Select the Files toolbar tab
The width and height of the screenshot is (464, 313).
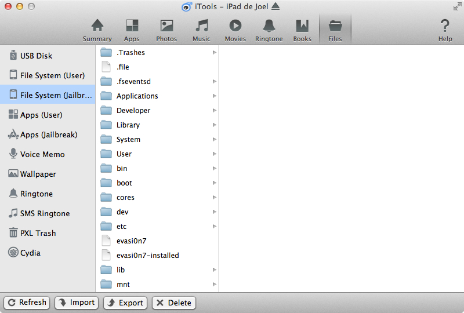[x=335, y=30]
